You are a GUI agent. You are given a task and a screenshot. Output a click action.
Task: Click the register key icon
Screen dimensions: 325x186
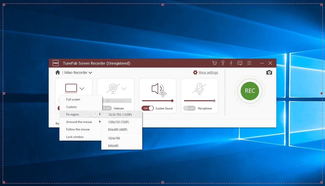tap(223, 63)
